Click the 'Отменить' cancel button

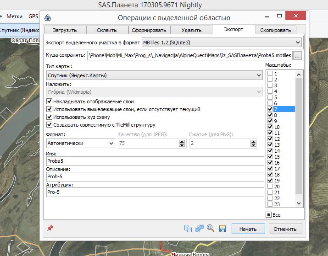click(285, 229)
